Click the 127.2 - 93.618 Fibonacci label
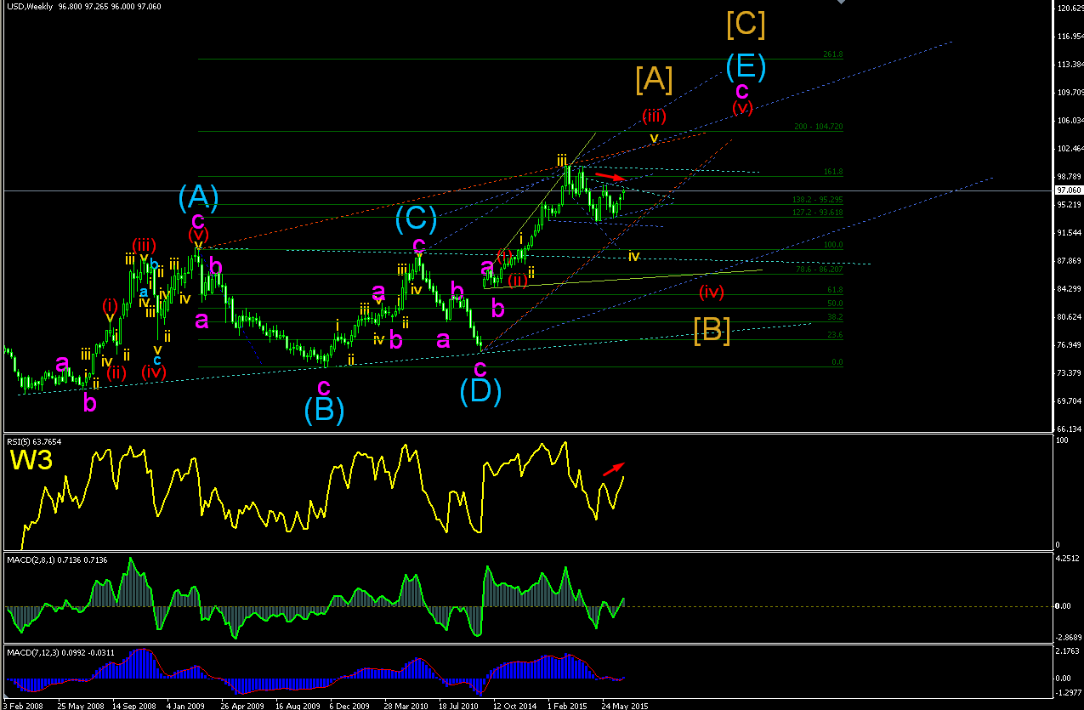The height and width of the screenshot is (710, 1084). 817,213
